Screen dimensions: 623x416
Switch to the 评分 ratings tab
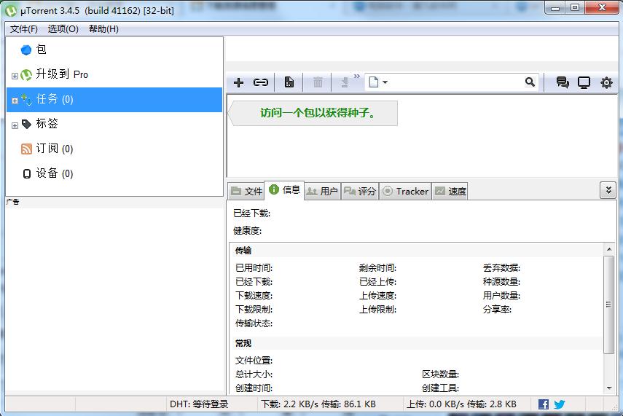tap(360, 191)
